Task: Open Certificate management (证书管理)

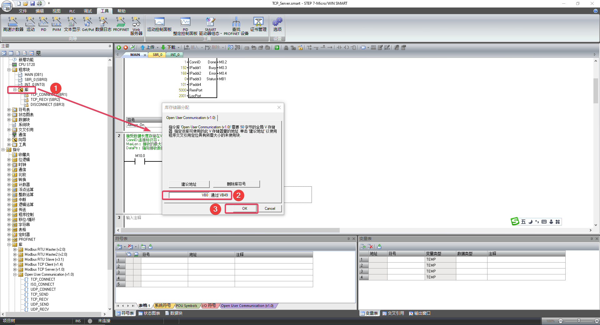Action: tap(258, 24)
